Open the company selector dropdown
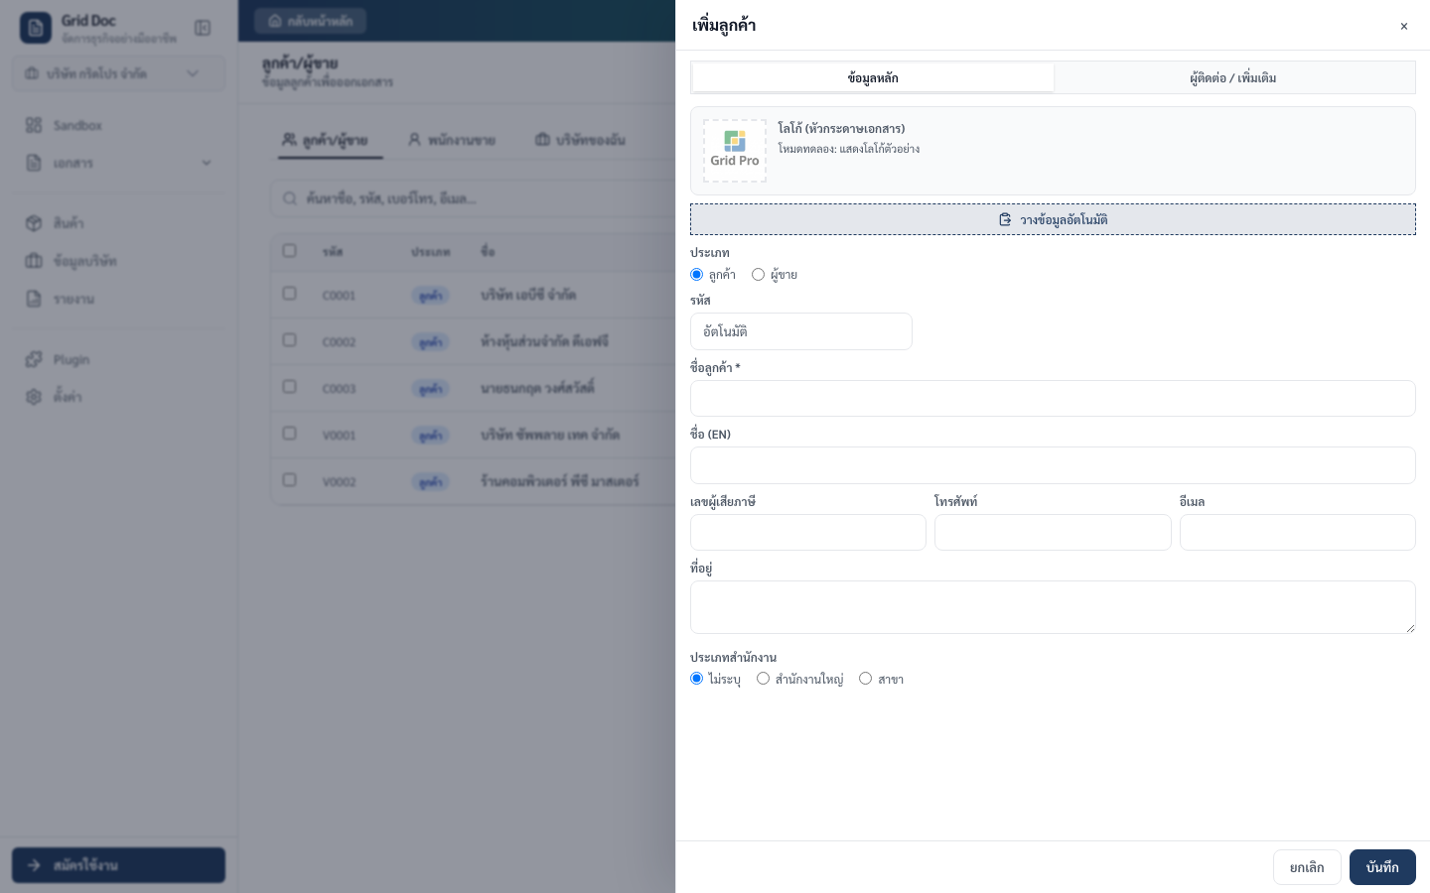 click(x=118, y=73)
